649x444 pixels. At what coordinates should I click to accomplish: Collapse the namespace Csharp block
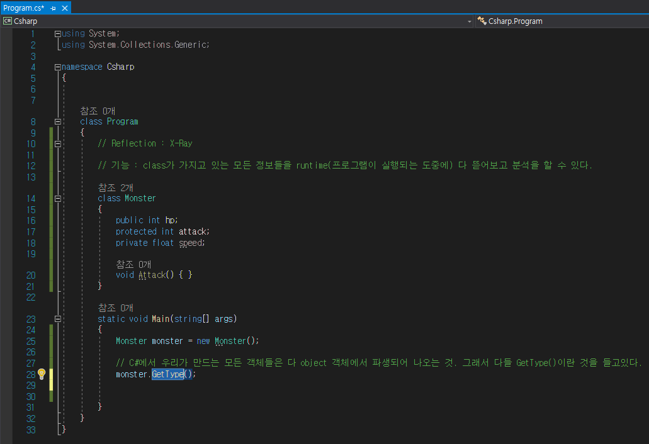click(58, 67)
